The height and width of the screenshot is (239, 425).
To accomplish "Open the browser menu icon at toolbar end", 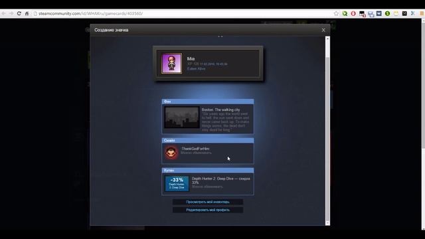I will 422,13.
